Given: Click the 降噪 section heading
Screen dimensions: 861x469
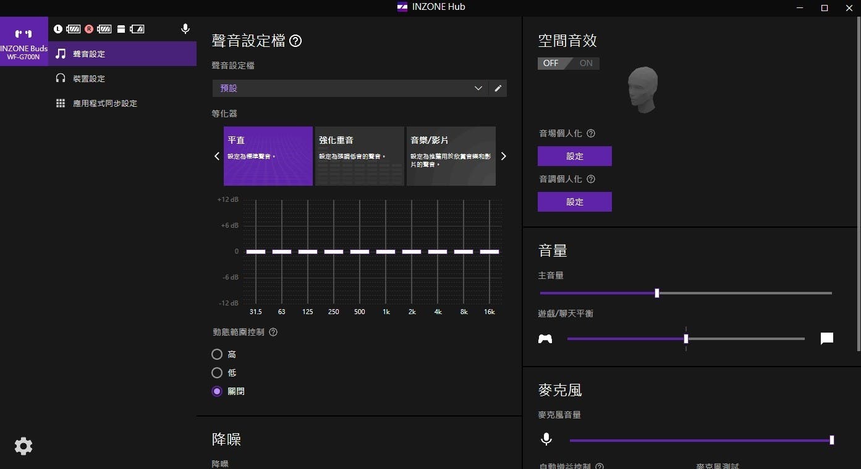Looking at the screenshot, I should coord(226,439).
